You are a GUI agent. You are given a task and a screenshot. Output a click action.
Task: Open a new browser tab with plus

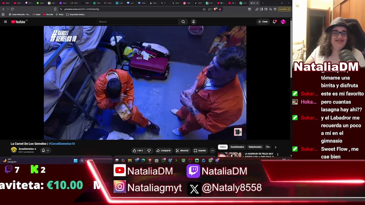263,3
